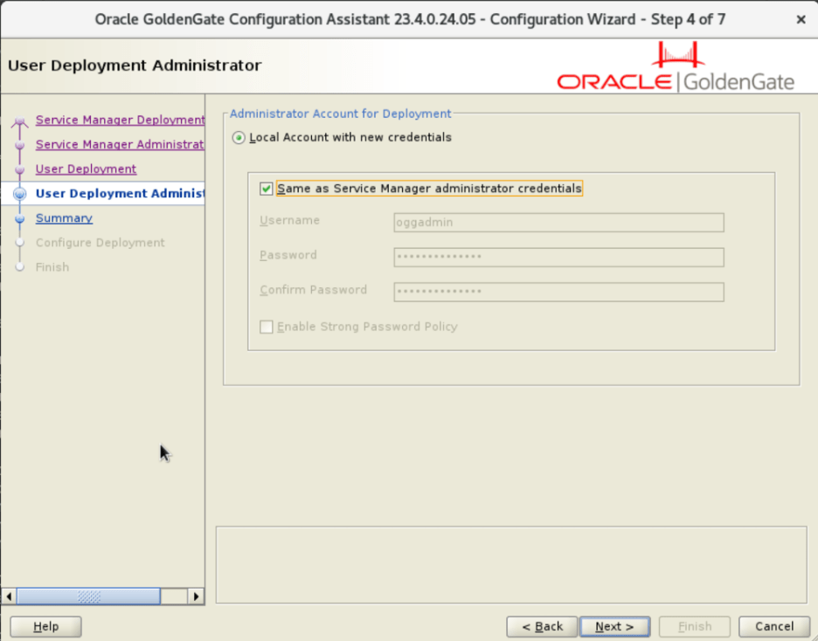The image size is (818, 641).
Task: Click the horizontal scrollbar thumb in the sidebar
Action: coord(88,596)
